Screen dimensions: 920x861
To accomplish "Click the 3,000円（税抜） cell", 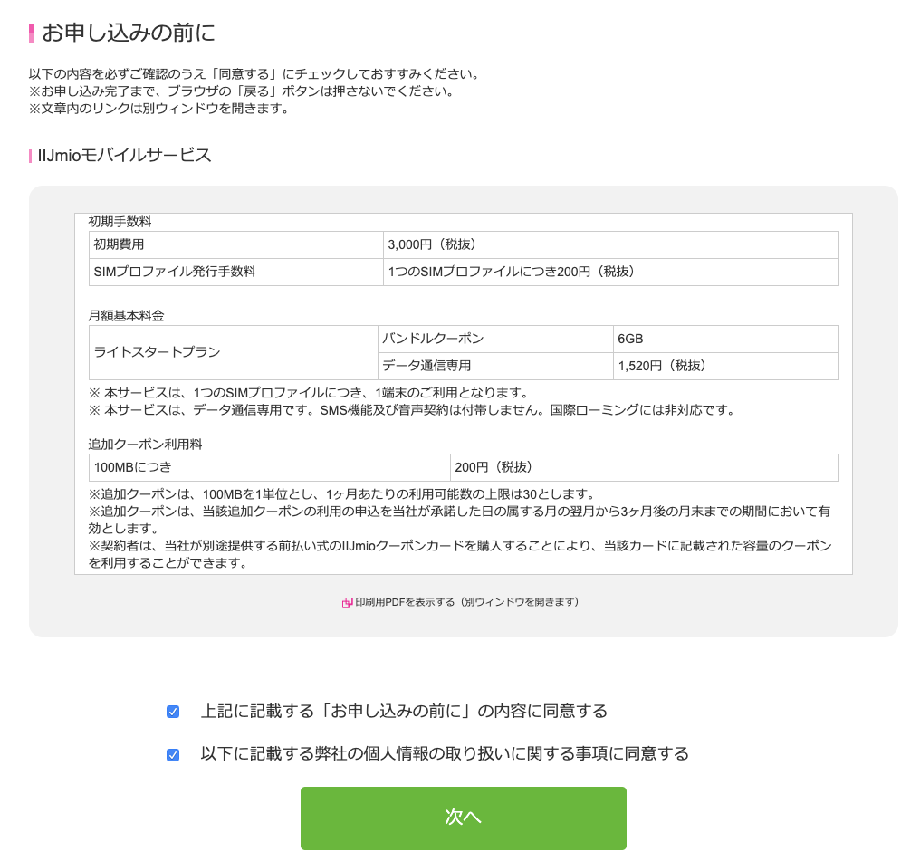I will click(610, 244).
